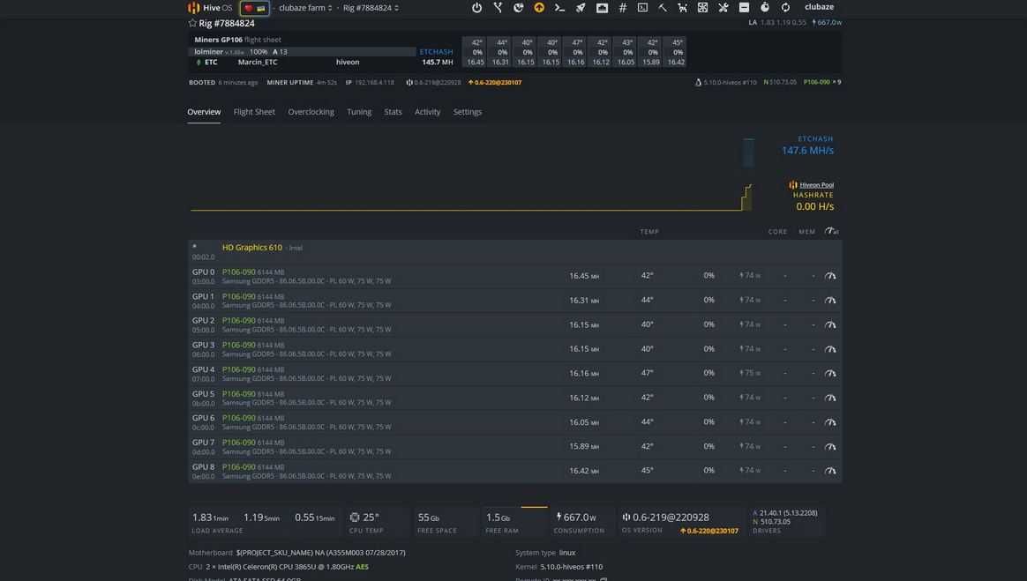Click the Miners GP106 flight sheet name
This screenshot has width=1027, height=581.
tap(218, 40)
